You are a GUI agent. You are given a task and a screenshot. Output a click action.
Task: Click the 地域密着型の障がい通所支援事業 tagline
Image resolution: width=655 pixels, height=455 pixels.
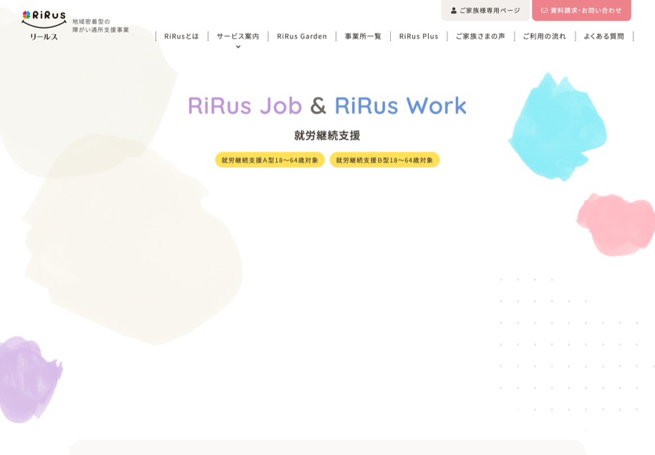(101, 26)
